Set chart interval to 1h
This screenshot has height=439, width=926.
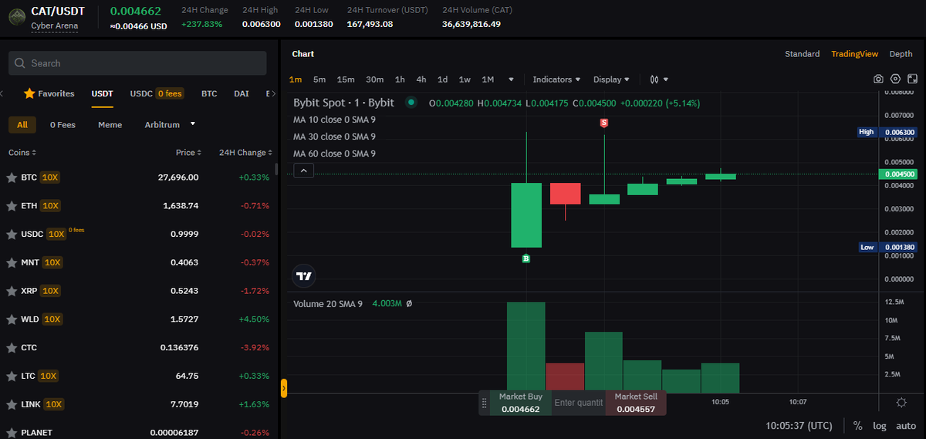[x=400, y=79]
